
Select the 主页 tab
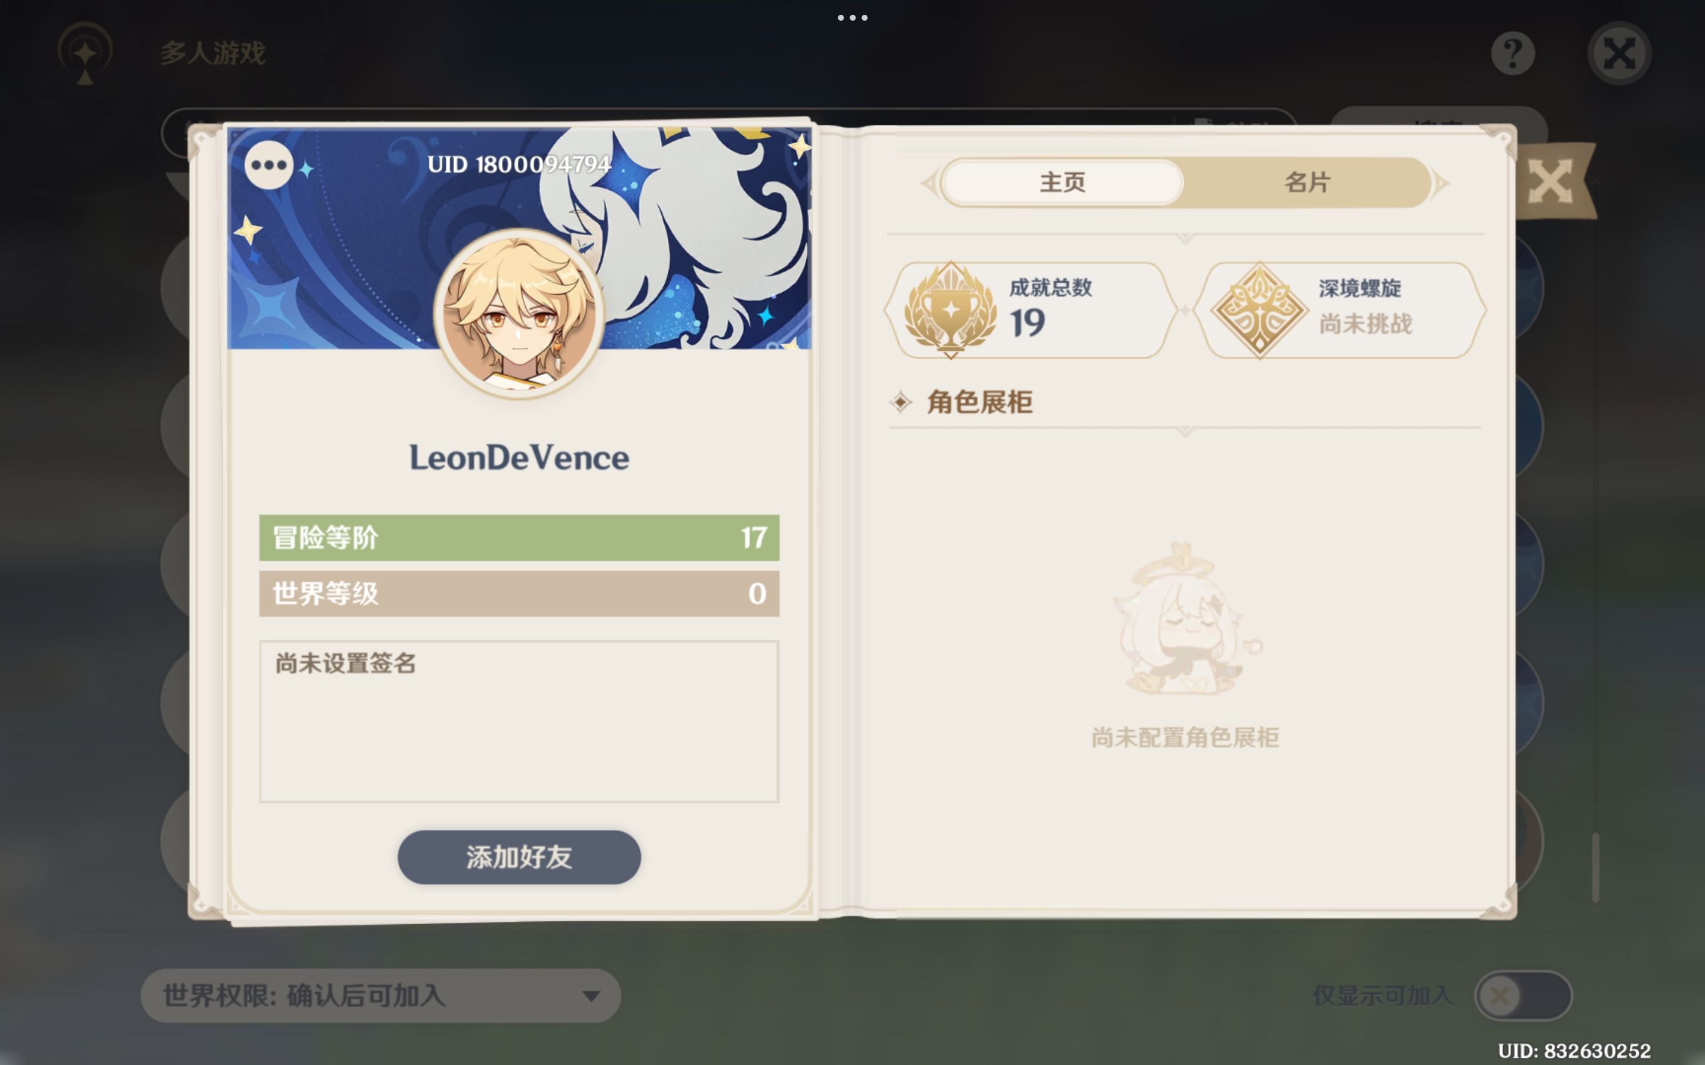pyautogui.click(x=1063, y=182)
